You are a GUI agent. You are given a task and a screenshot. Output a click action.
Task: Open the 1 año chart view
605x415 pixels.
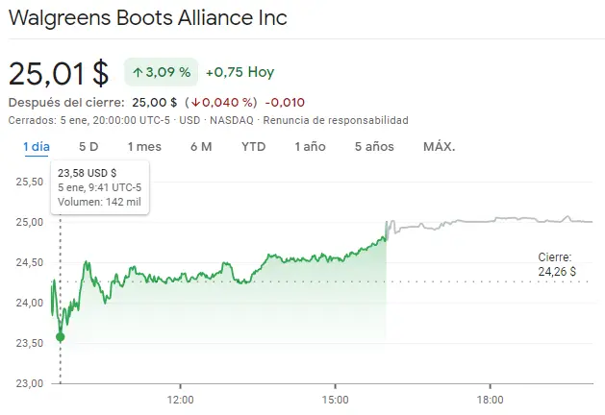[310, 146]
